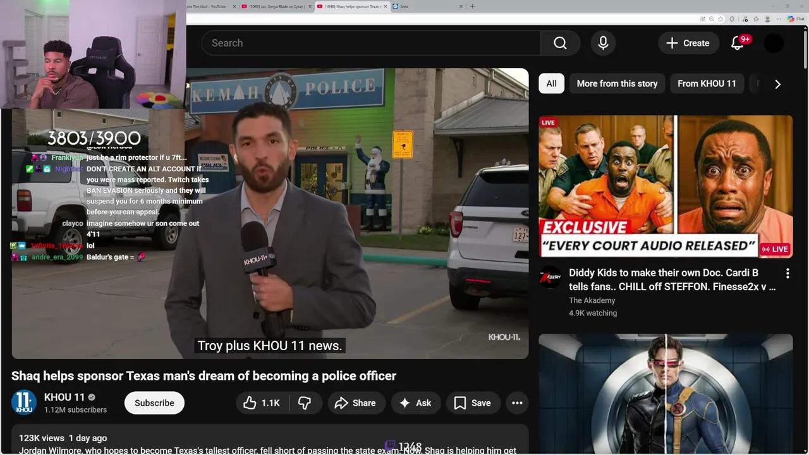Click the YouTube search magnifier button
Image resolution: width=809 pixels, height=455 pixels.
pos(560,43)
